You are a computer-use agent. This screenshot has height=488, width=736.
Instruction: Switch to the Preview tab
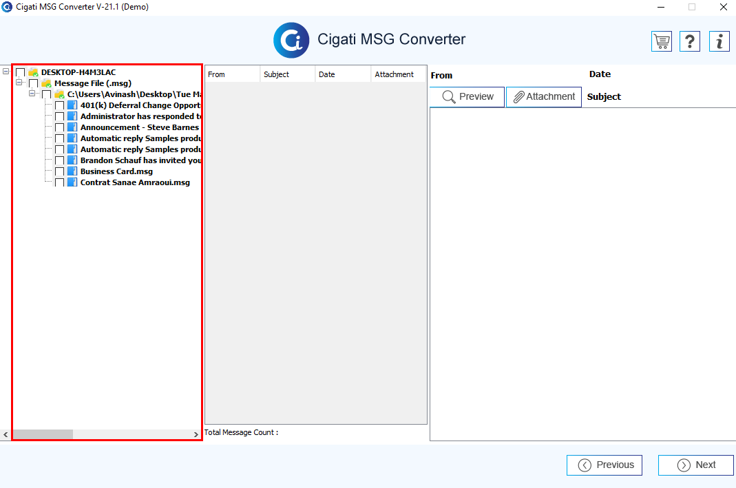click(467, 96)
